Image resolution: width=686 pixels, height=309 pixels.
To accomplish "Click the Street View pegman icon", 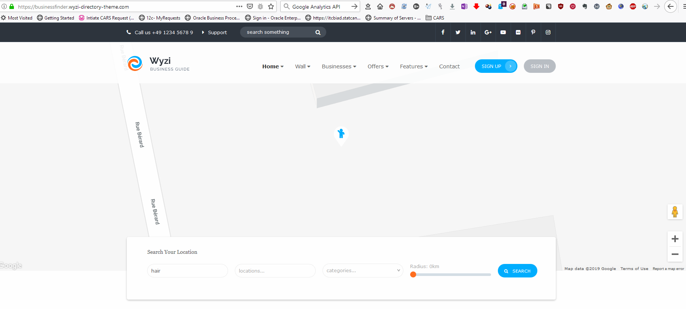I will click(675, 212).
